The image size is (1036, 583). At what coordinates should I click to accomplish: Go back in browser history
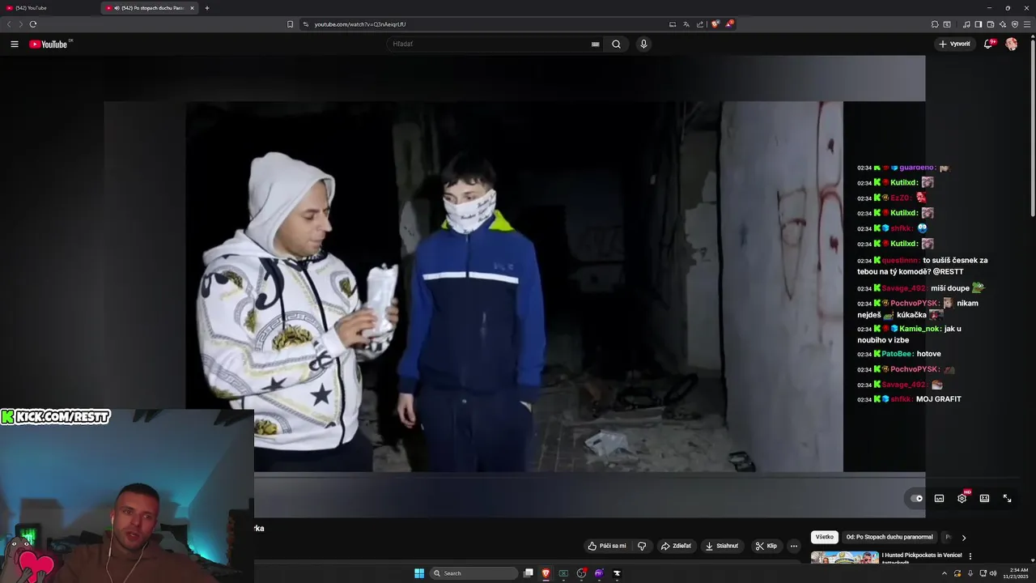[x=10, y=24]
